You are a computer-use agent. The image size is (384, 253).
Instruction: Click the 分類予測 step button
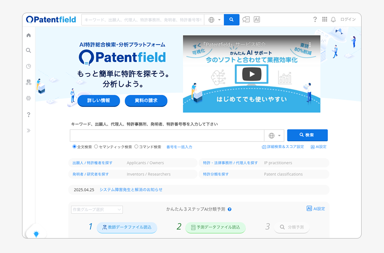tap(292, 227)
